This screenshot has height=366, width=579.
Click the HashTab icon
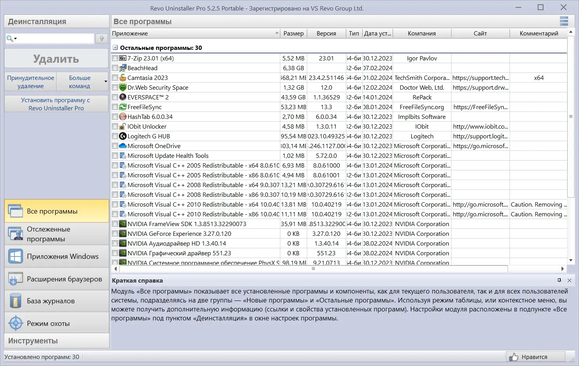[123, 117]
